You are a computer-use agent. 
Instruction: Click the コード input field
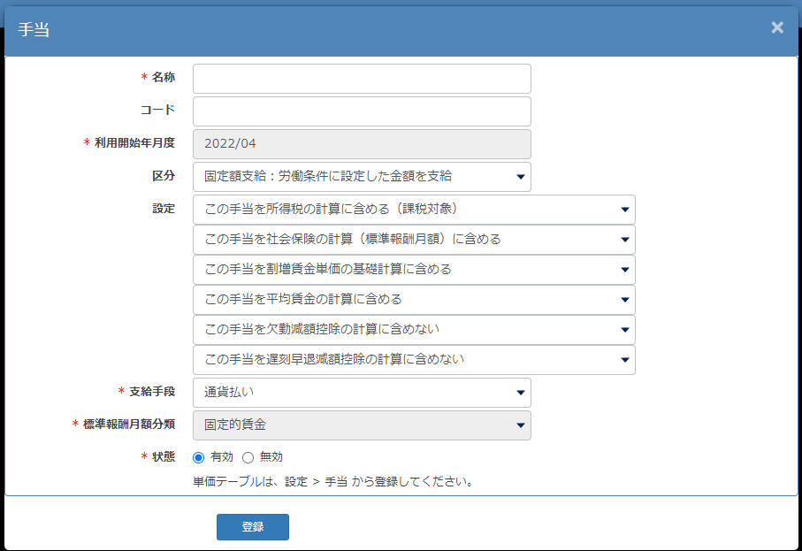(362, 111)
